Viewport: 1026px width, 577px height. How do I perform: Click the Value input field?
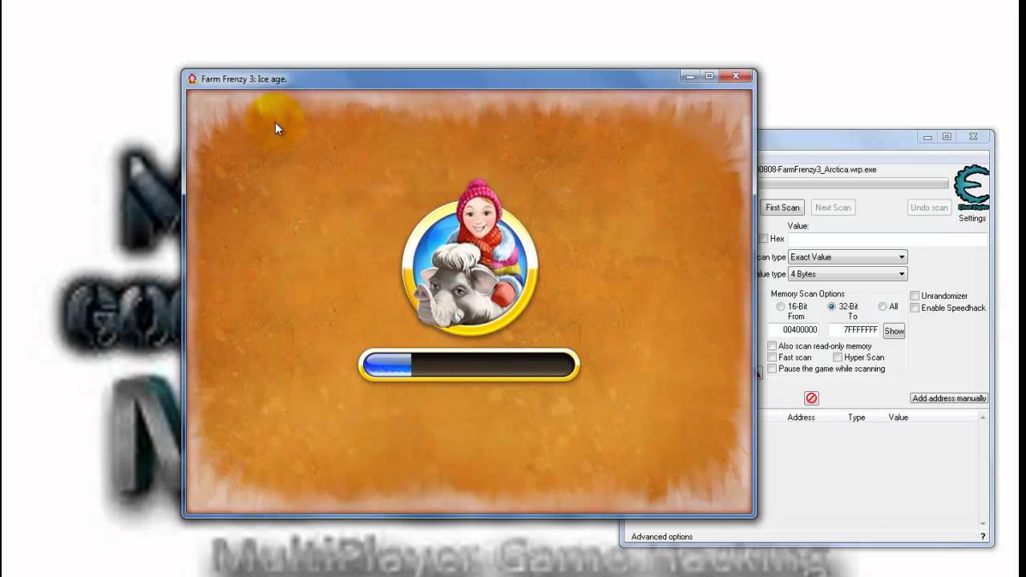point(887,240)
